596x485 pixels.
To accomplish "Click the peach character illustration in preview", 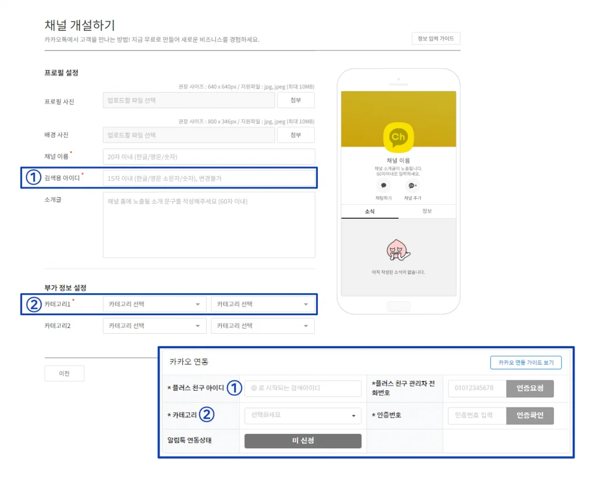I will click(398, 251).
